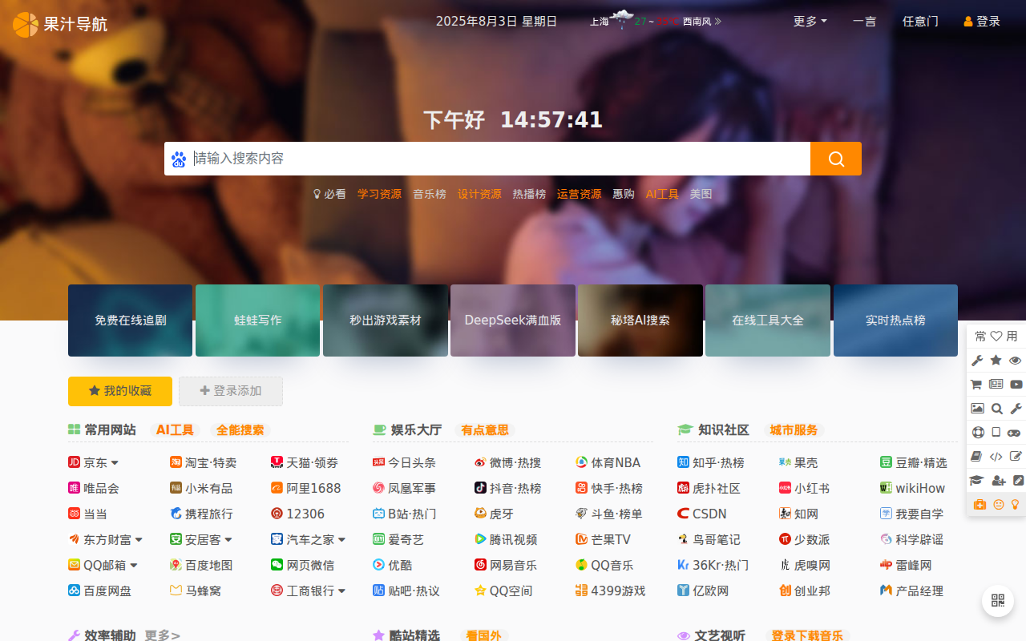Open 任意门 in the top navigation

(x=920, y=22)
